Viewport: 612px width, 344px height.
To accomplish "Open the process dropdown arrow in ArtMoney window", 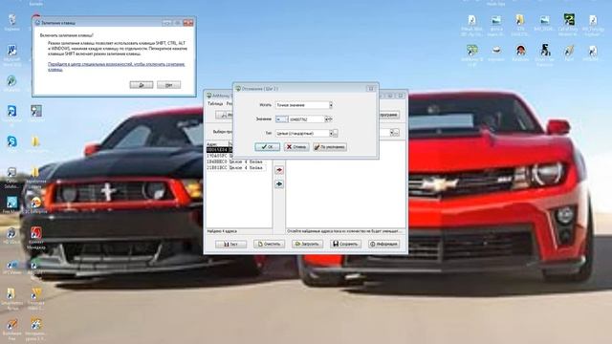I will coord(391,133).
